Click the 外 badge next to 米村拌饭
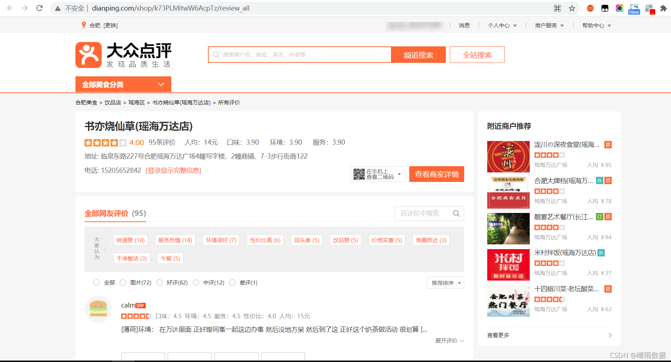This screenshot has height=362, width=671. point(601,253)
